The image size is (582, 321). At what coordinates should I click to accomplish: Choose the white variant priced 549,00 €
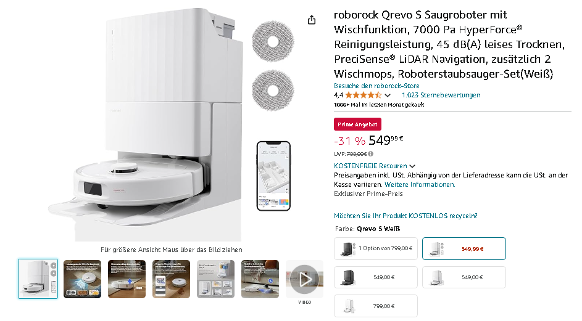[464, 277]
